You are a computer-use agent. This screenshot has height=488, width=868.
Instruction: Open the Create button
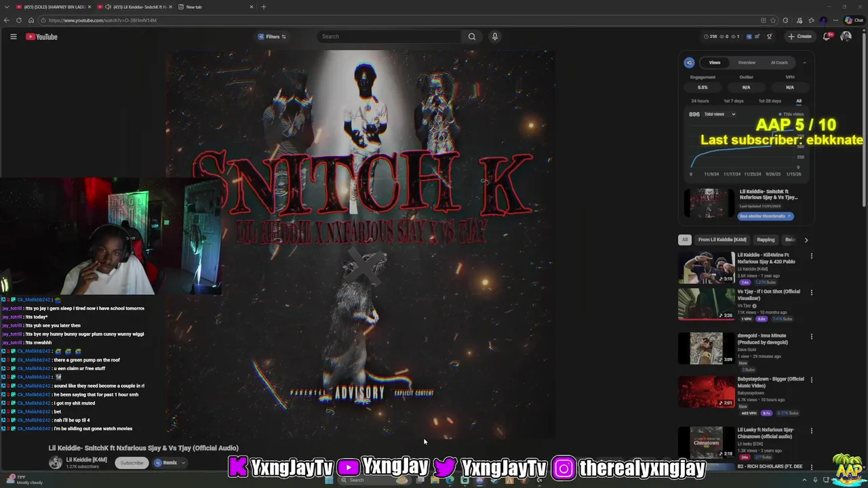pyautogui.click(x=800, y=37)
